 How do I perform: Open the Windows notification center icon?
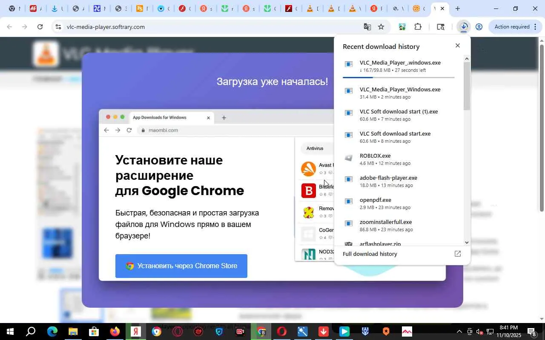point(532,331)
